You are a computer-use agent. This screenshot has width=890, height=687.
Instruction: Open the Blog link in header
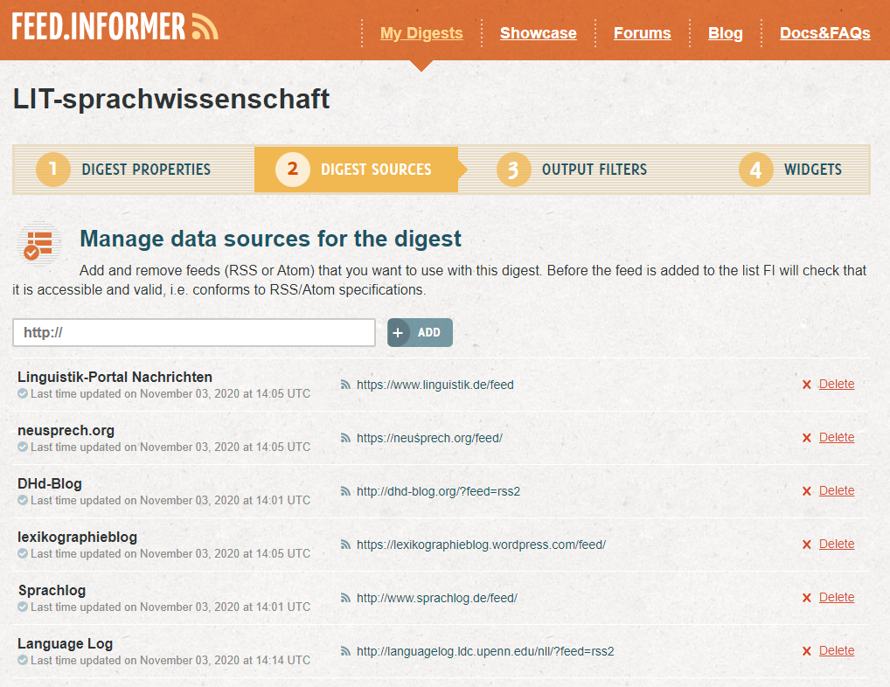click(x=725, y=33)
